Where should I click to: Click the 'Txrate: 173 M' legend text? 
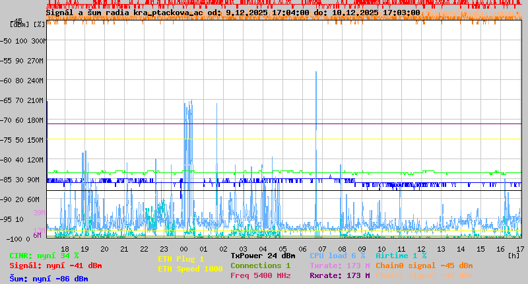(x=340, y=266)
